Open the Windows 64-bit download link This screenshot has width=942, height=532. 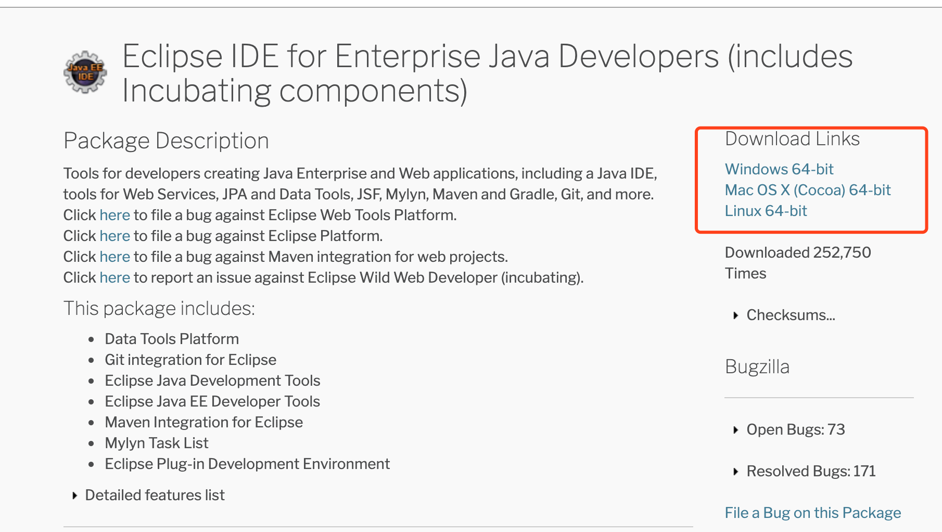point(779,169)
